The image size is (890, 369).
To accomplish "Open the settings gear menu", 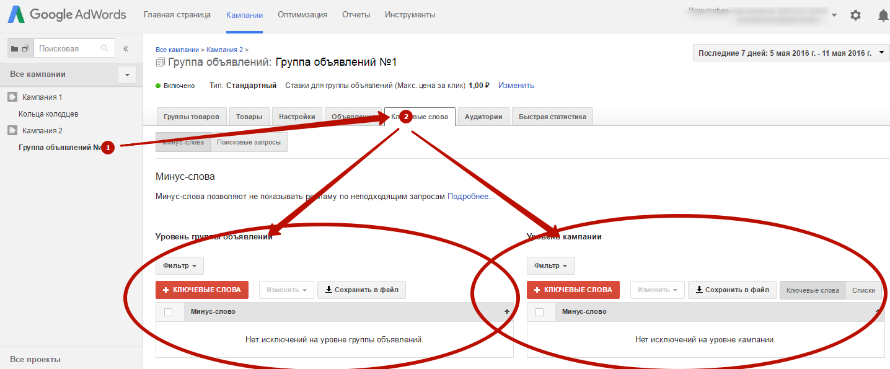I will click(855, 16).
